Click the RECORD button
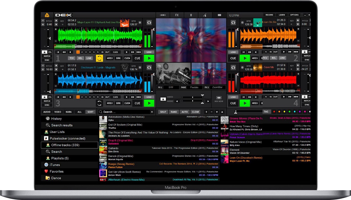Image resolution: width=351 pixels, height=200 pixels. tap(269, 15)
